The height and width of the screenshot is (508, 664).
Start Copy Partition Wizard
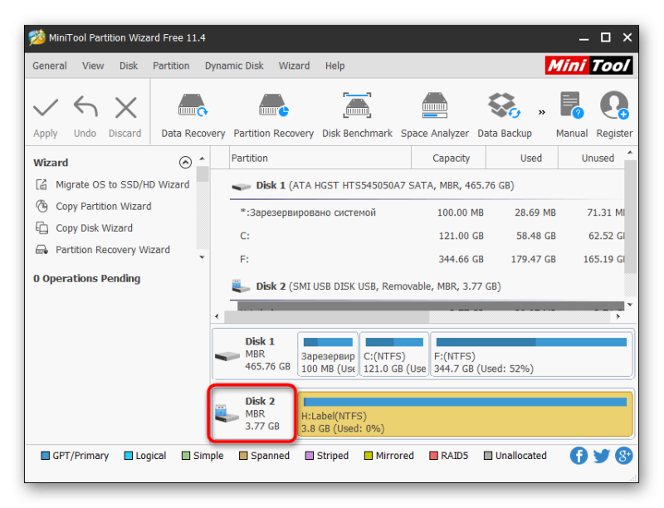(x=103, y=206)
